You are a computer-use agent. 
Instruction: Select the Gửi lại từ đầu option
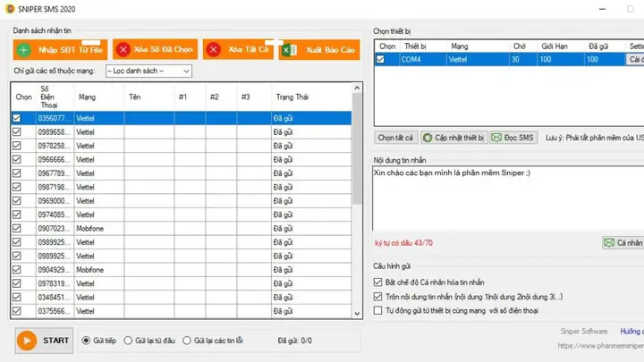[128, 341]
